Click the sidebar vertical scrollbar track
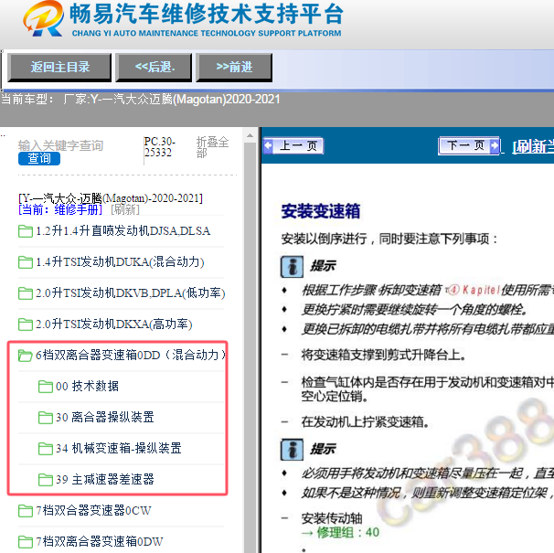The height and width of the screenshot is (553, 554). 250,347
